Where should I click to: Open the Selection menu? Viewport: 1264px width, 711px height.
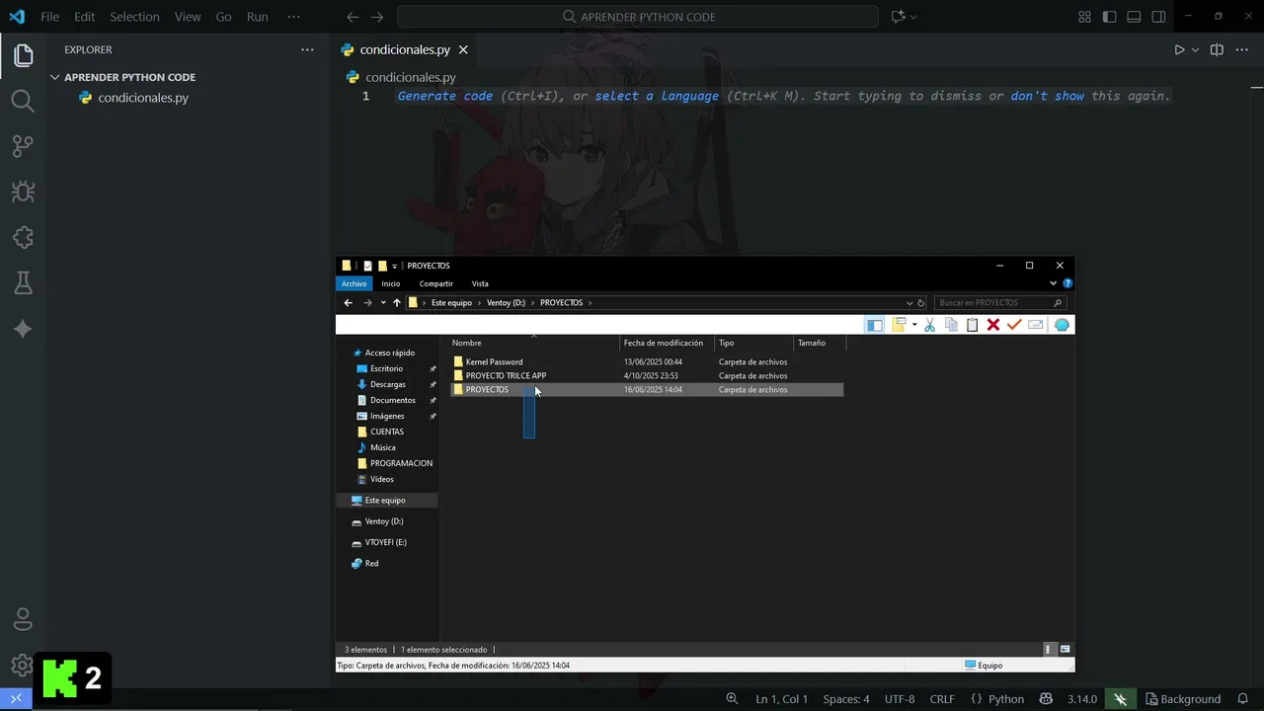pyautogui.click(x=134, y=17)
